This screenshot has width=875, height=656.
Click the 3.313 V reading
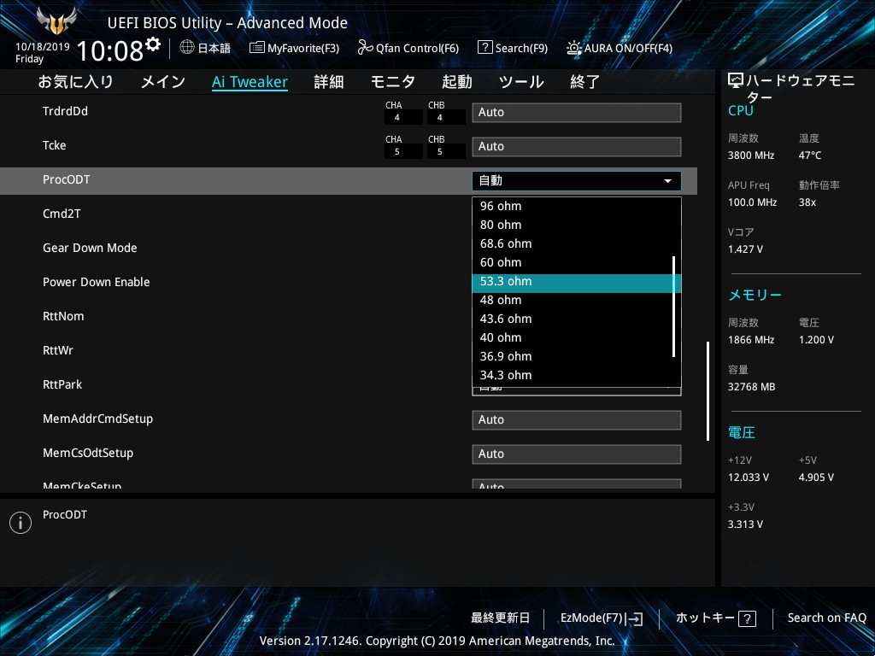[x=745, y=524]
